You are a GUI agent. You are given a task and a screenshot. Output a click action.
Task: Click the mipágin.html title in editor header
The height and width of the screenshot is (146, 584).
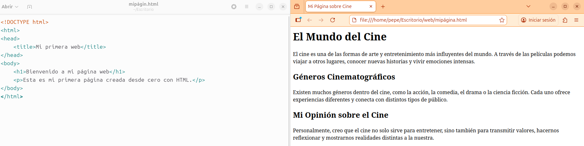(143, 4)
